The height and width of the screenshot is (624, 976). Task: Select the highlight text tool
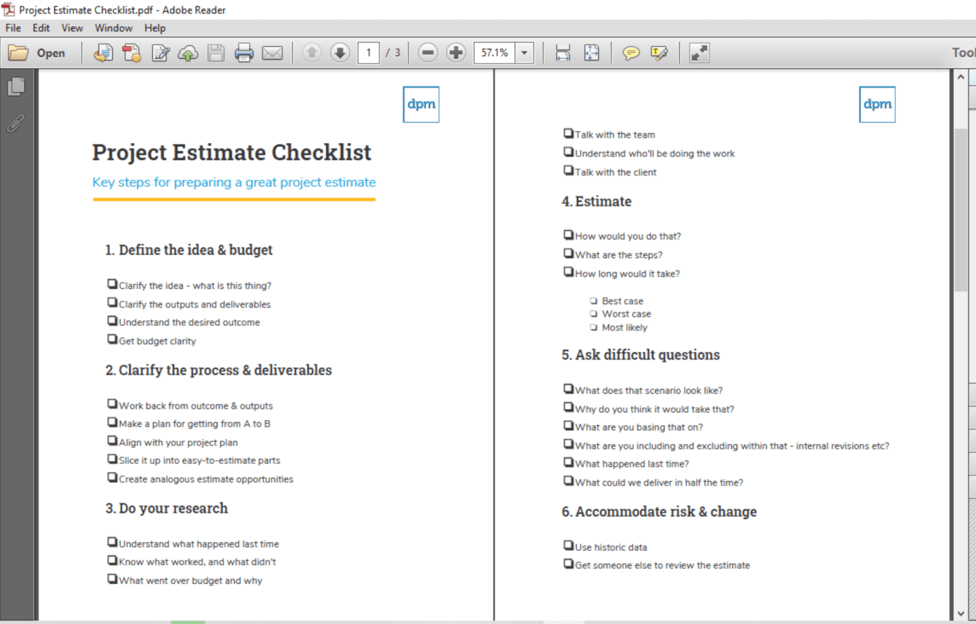click(659, 53)
